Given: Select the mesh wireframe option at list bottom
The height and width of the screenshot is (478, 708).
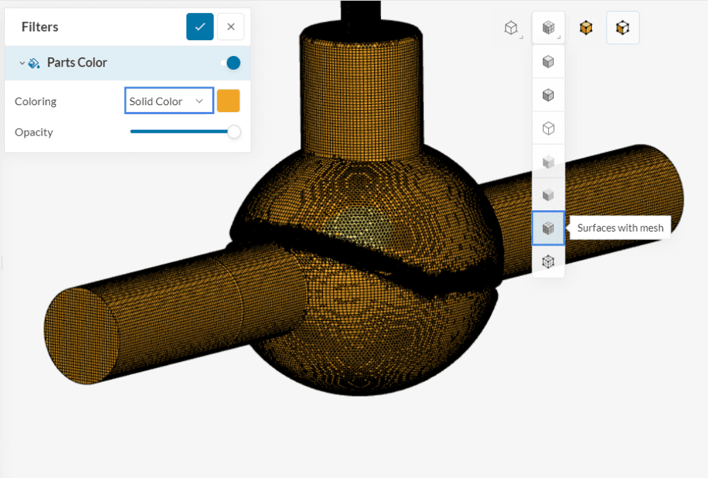Looking at the screenshot, I should pyautogui.click(x=548, y=261).
